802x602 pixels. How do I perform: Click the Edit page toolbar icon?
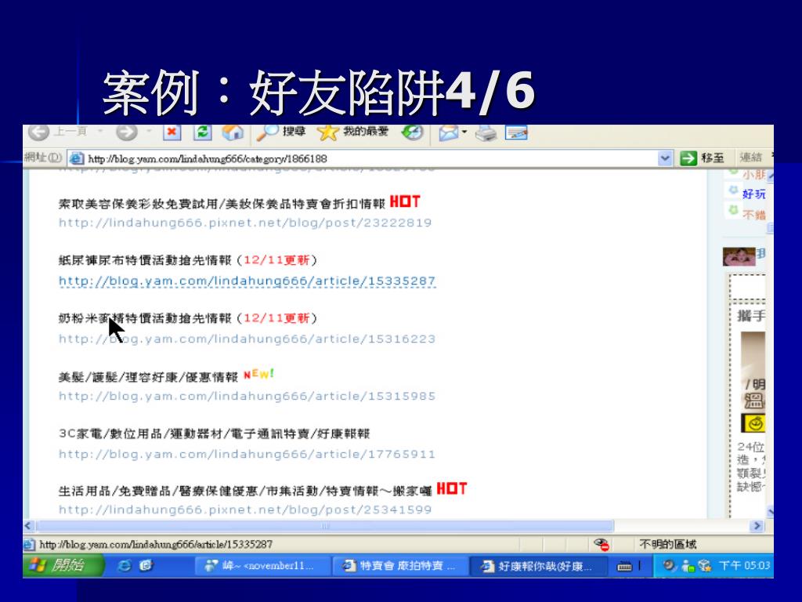click(x=516, y=133)
